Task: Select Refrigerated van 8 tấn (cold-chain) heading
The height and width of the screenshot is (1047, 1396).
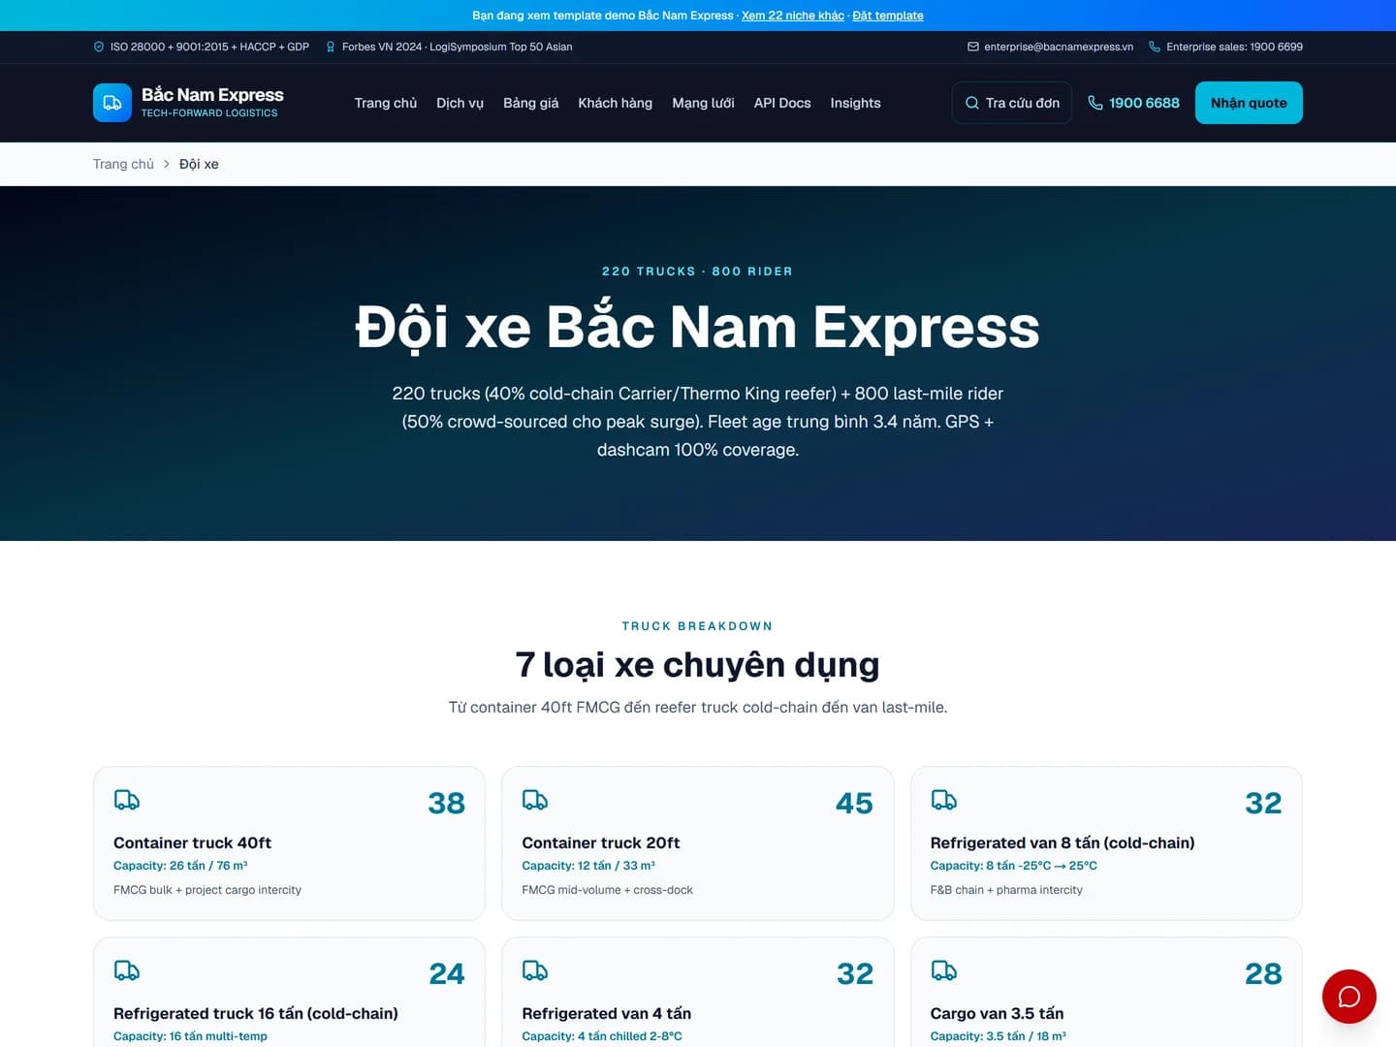Action: tap(1063, 843)
